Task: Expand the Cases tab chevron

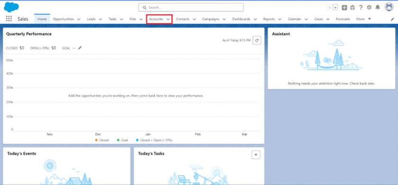Action: pyautogui.click(x=328, y=19)
